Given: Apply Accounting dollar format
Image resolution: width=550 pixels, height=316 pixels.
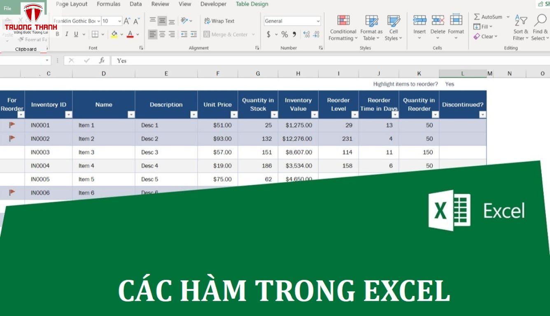Looking at the screenshot, I should (268, 35).
